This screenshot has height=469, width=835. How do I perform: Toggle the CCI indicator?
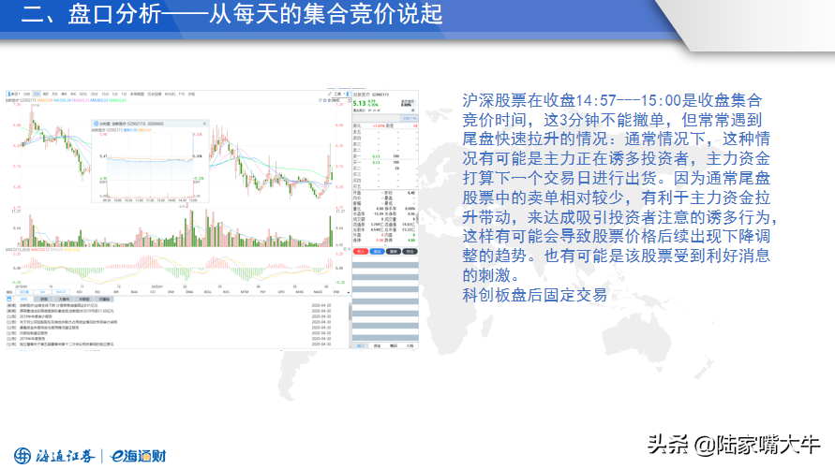pyautogui.click(x=153, y=292)
